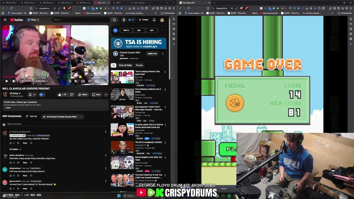Open the Dry vs Wet video thumbnail
The image size is (354, 199).
[x=122, y=163]
